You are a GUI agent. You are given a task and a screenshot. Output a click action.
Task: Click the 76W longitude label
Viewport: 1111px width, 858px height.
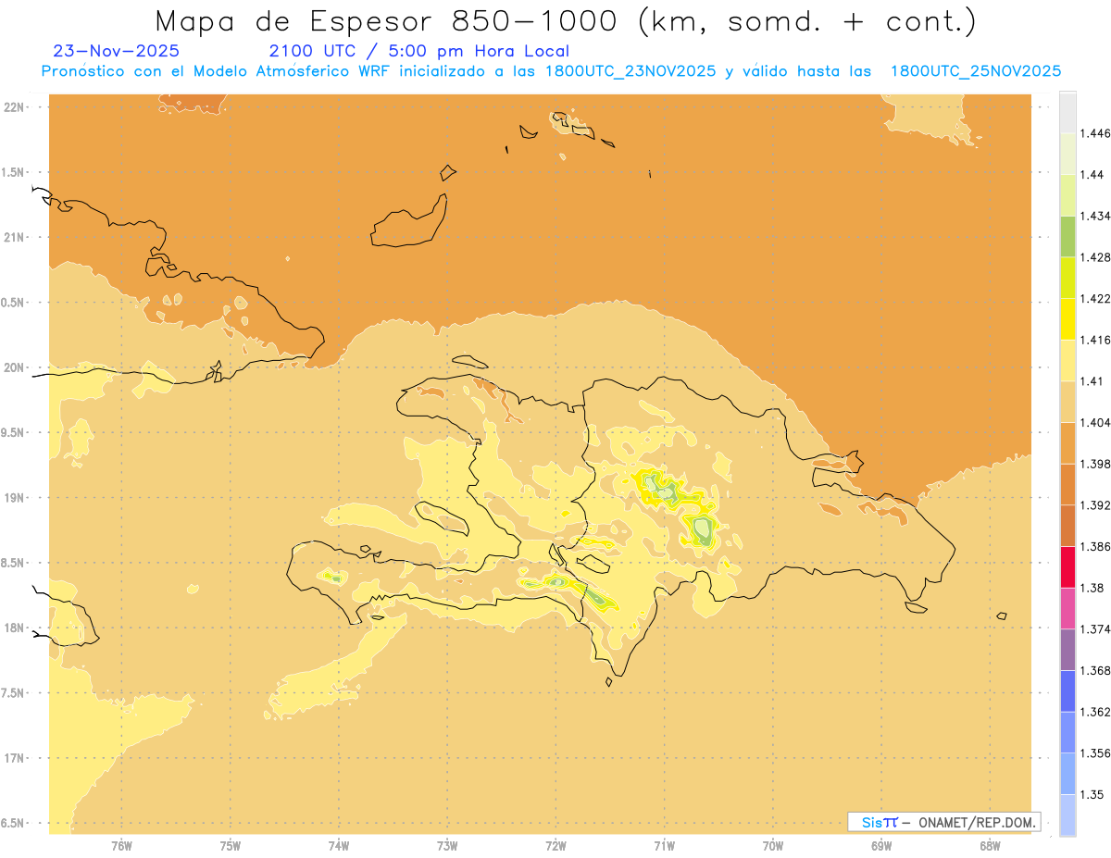[121, 846]
